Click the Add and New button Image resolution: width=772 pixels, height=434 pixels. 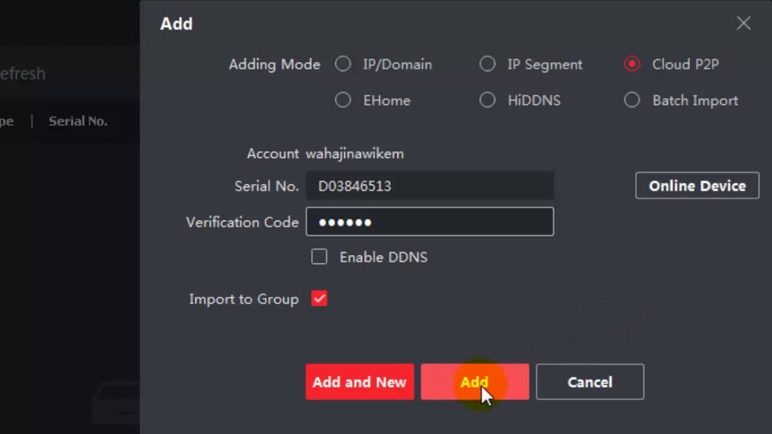pos(359,382)
